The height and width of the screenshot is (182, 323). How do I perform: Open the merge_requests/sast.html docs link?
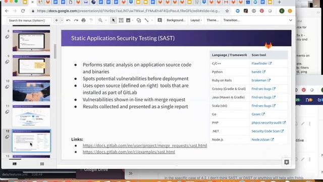click(x=145, y=146)
